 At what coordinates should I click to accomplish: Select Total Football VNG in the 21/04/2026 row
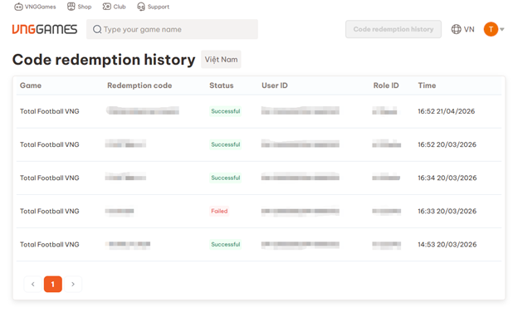pyautogui.click(x=50, y=111)
